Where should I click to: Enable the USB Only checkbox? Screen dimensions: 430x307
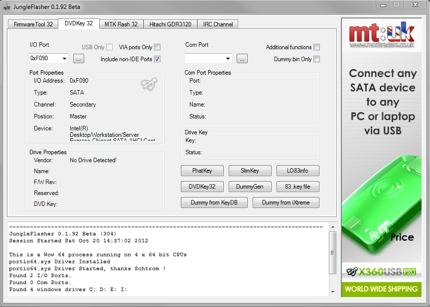click(x=110, y=47)
